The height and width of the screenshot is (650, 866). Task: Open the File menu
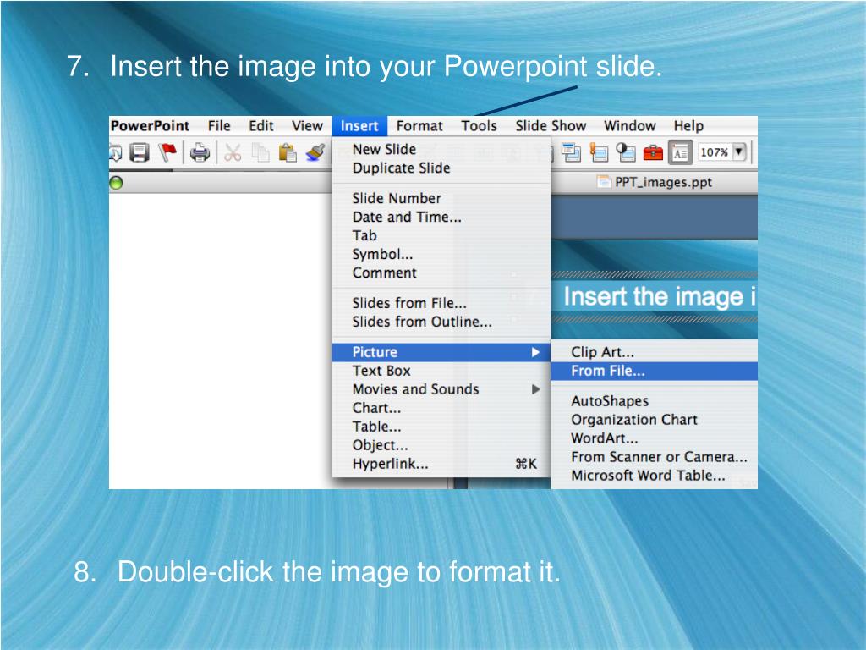pos(219,126)
